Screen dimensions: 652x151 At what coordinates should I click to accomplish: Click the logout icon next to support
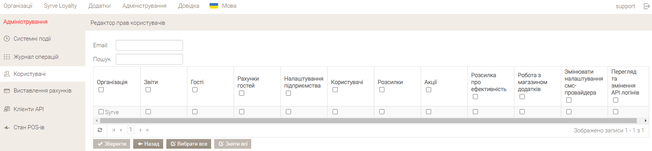pyautogui.click(x=647, y=6)
